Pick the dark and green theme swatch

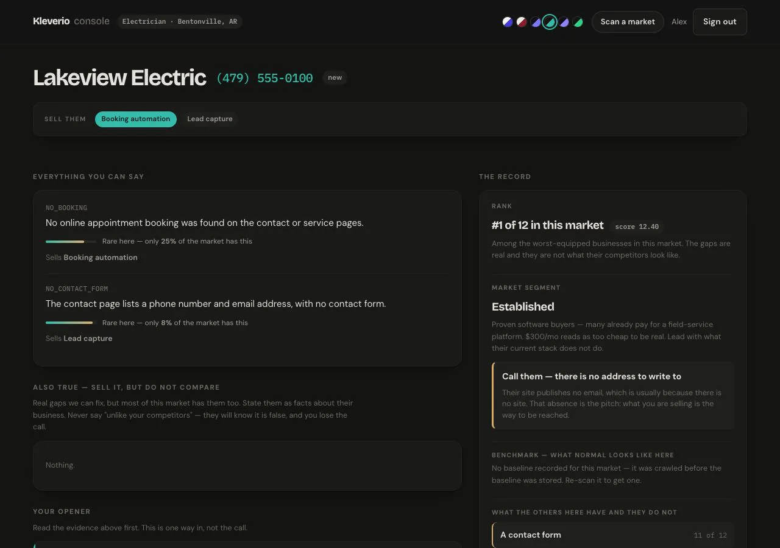pos(578,22)
